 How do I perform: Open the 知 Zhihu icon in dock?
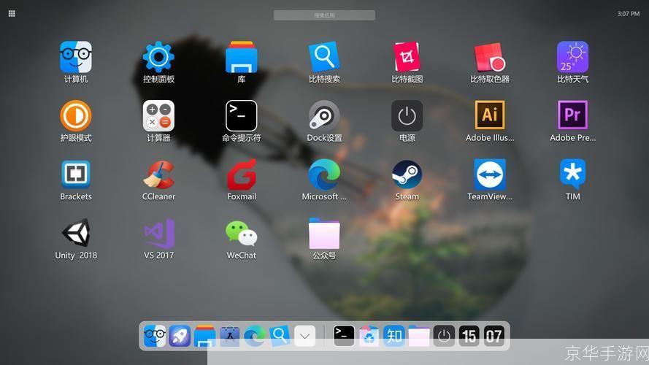(393, 336)
